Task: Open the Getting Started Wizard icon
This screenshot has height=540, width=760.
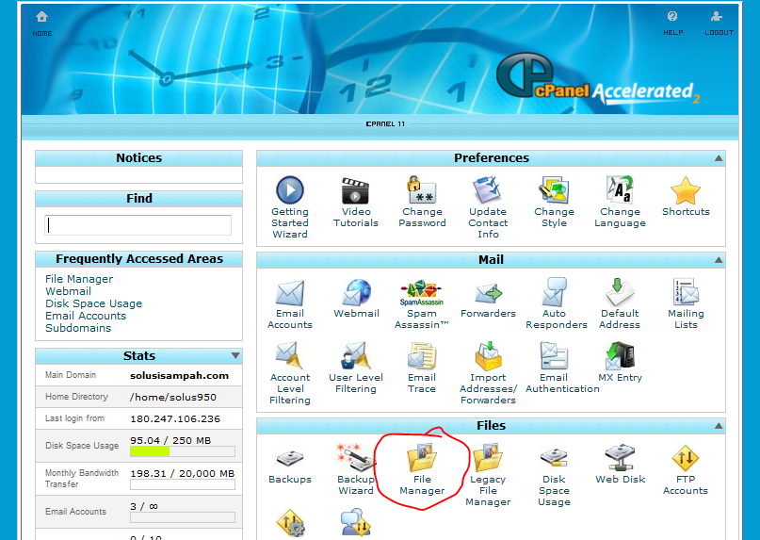Action: [290, 189]
